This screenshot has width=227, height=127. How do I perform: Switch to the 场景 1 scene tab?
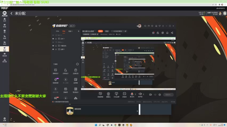click(70, 31)
